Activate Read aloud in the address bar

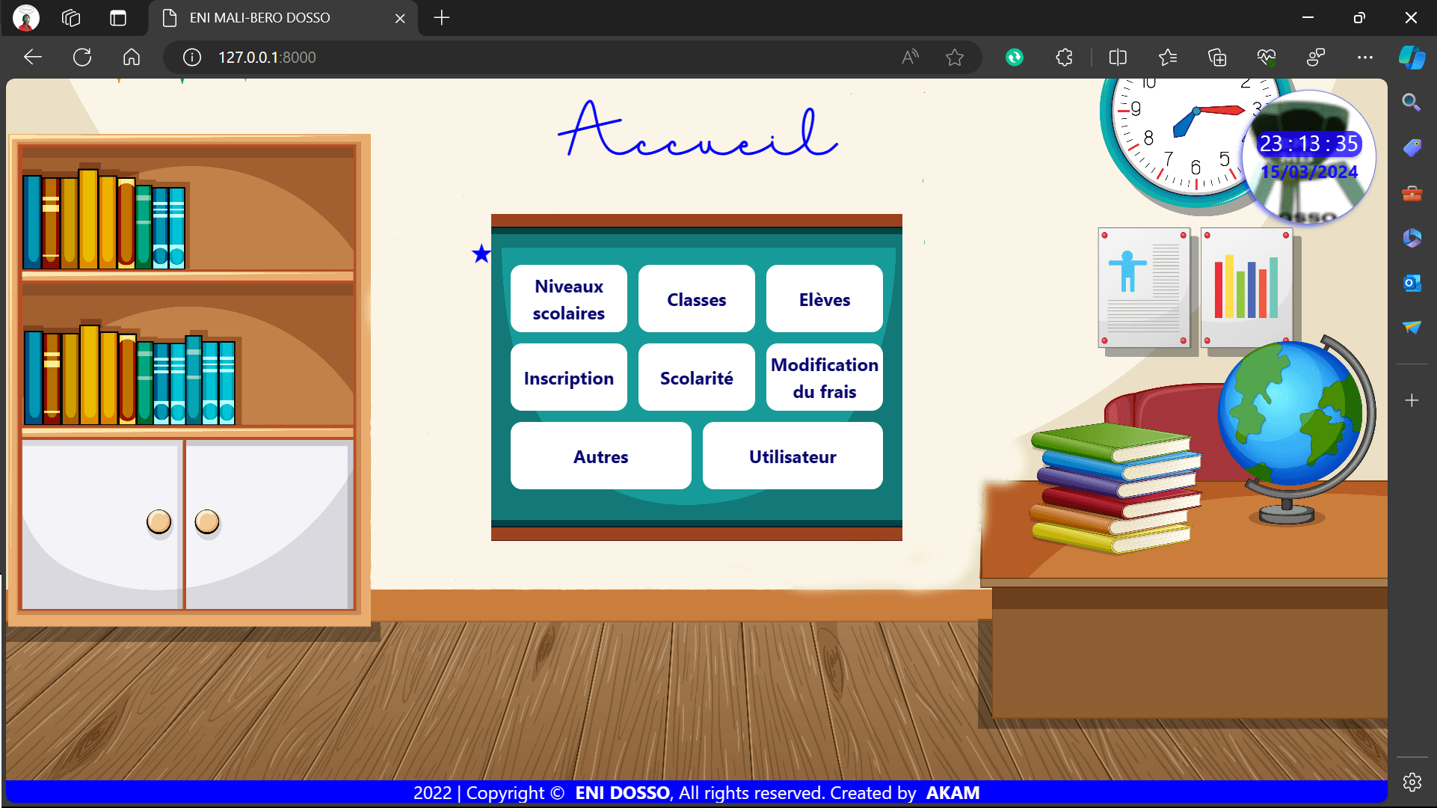(910, 58)
